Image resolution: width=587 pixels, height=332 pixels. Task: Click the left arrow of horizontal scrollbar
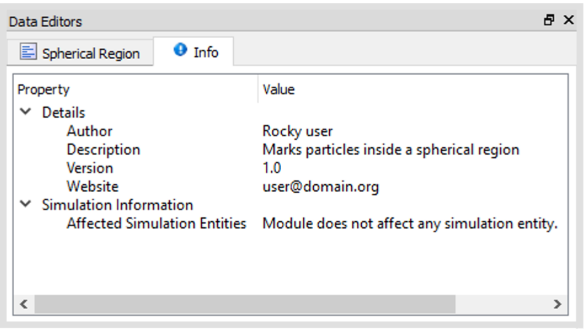coord(24,304)
